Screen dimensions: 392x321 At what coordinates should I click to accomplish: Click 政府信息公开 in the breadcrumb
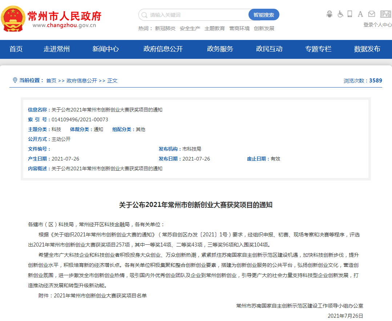(82, 81)
